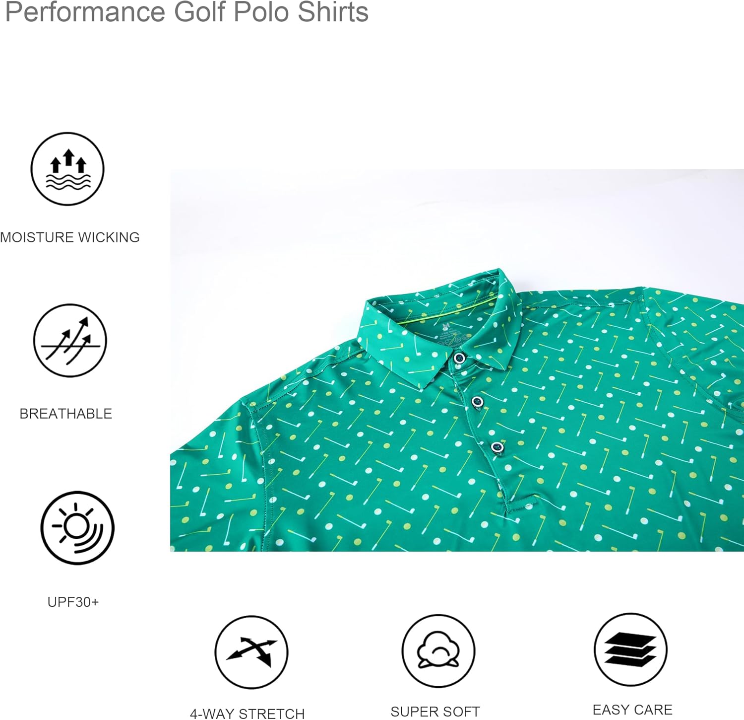Select the 4-WAY STRETCH label
Image resolution: width=744 pixels, height=720 pixels.
(x=248, y=714)
